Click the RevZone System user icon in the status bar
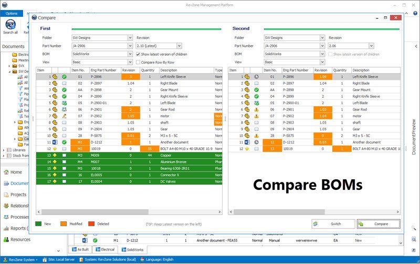Viewport: 420px width, 264px height. pyautogui.click(x=5, y=260)
